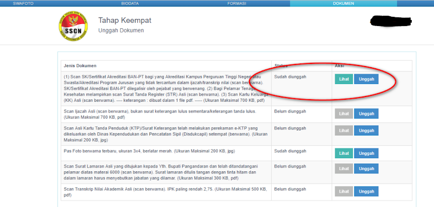The image size is (434, 207).
Task: Upload the Scan Ijazah Asli file
Action: [367, 114]
